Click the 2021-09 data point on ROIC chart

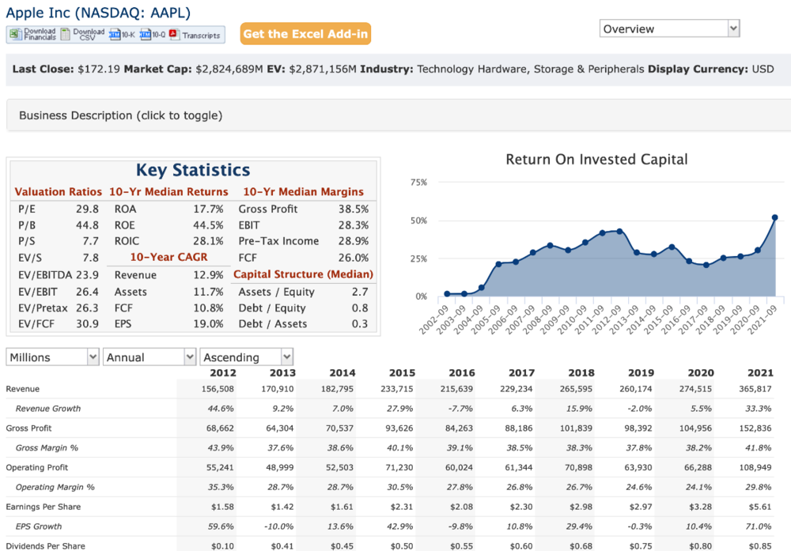(775, 217)
